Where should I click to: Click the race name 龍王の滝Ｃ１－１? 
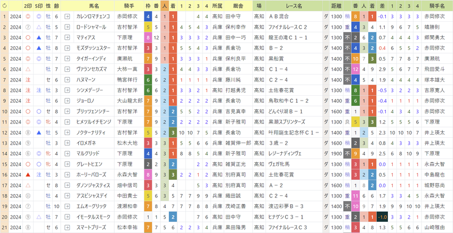(288, 38)
